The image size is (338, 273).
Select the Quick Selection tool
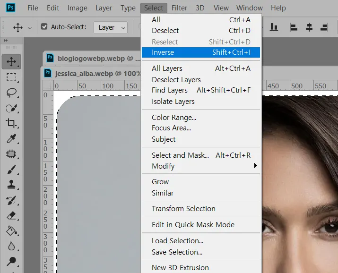[11, 108]
